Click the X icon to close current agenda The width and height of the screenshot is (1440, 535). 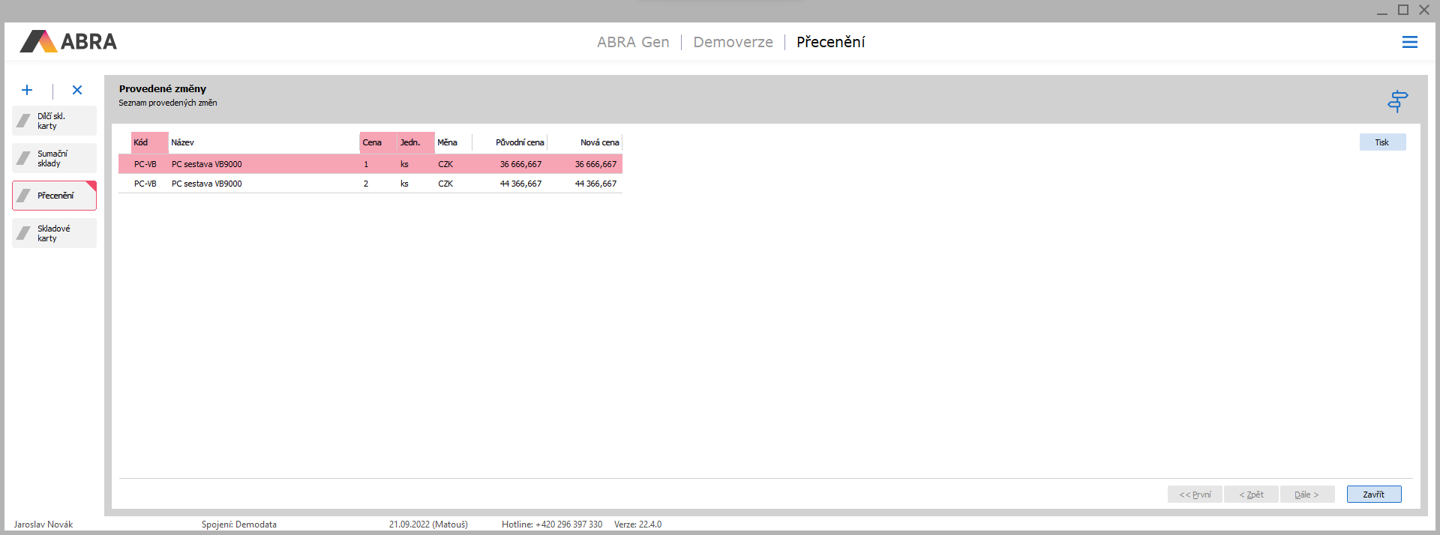point(77,90)
